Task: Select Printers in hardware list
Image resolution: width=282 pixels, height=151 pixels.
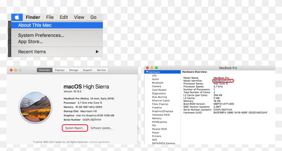Action: coord(157,136)
